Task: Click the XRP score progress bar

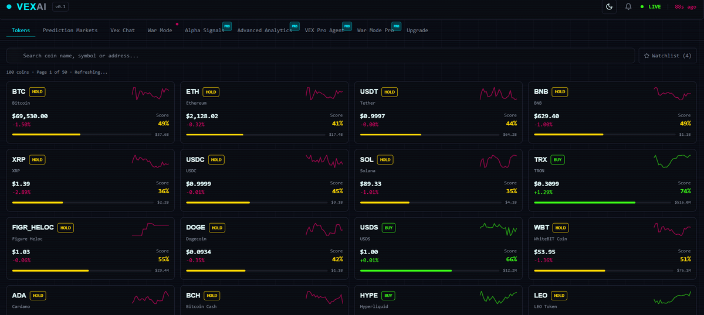Action: coord(82,203)
